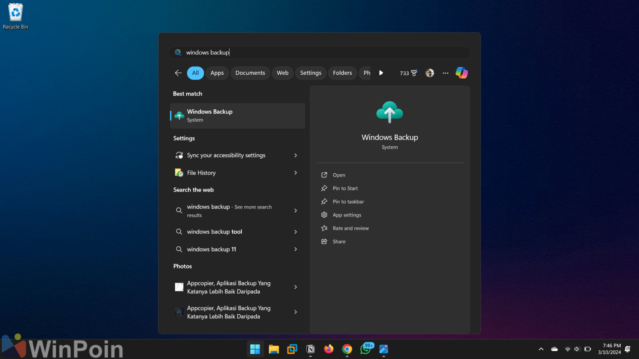Open Notion from the taskbar

click(310, 349)
